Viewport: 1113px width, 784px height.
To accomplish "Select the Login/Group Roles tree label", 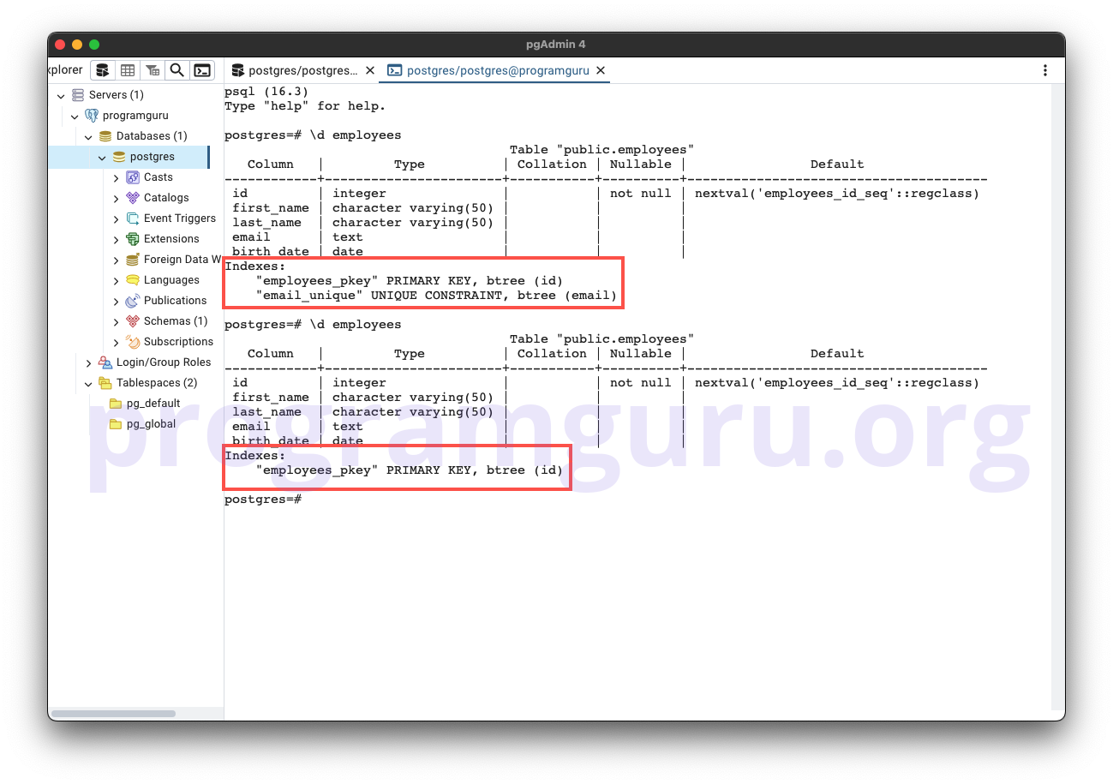I will coord(164,362).
